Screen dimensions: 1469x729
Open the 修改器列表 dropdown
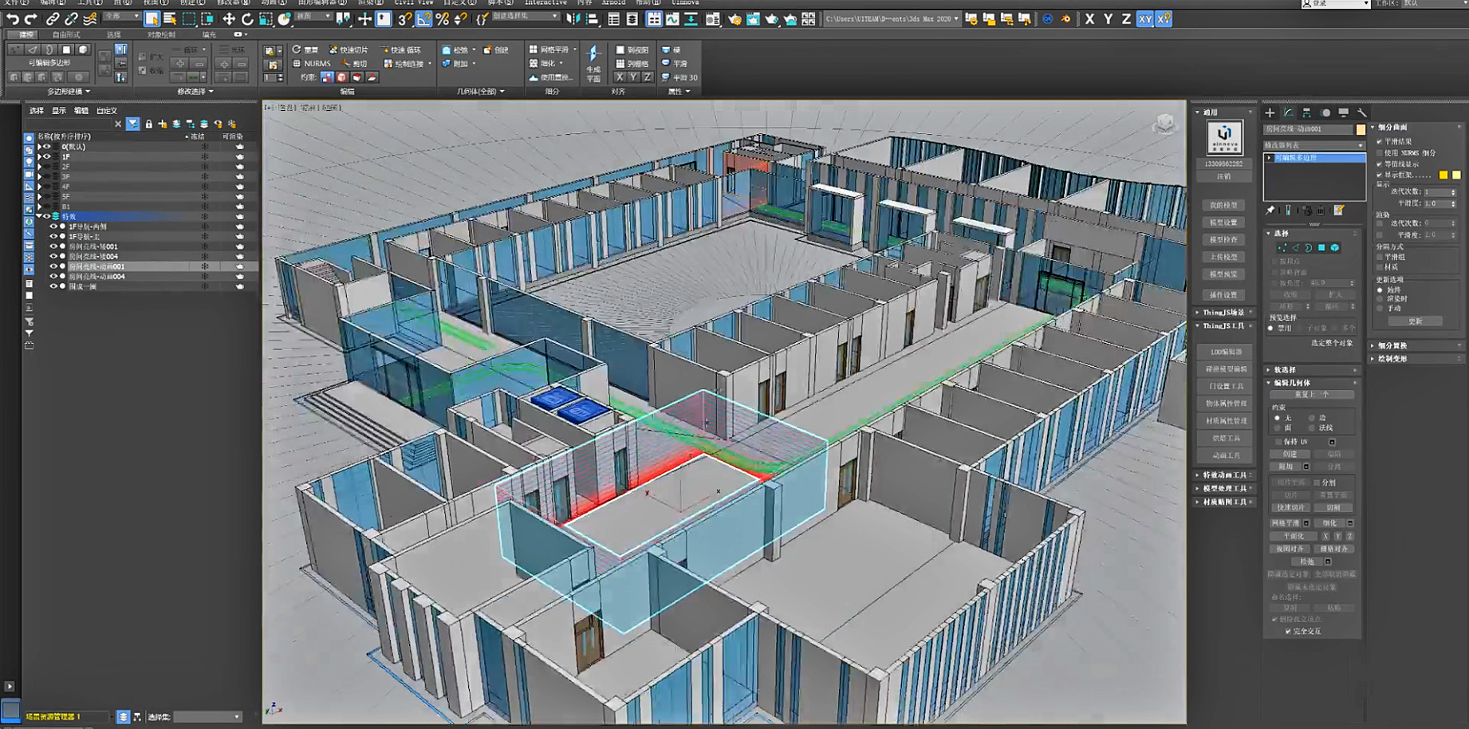coord(1361,146)
